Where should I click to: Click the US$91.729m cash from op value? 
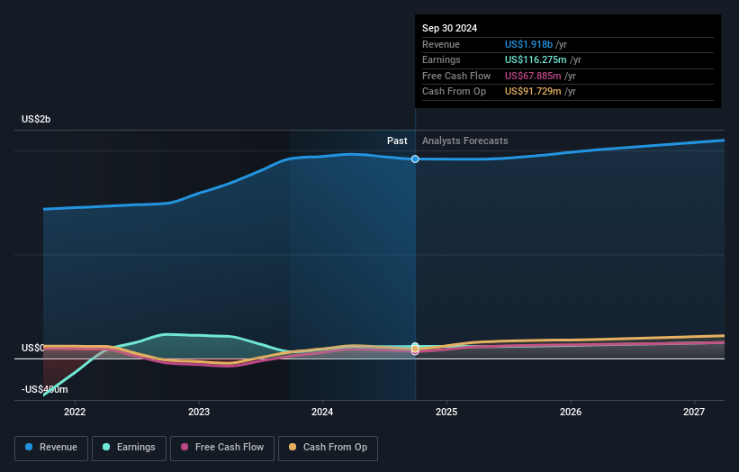[x=533, y=92]
